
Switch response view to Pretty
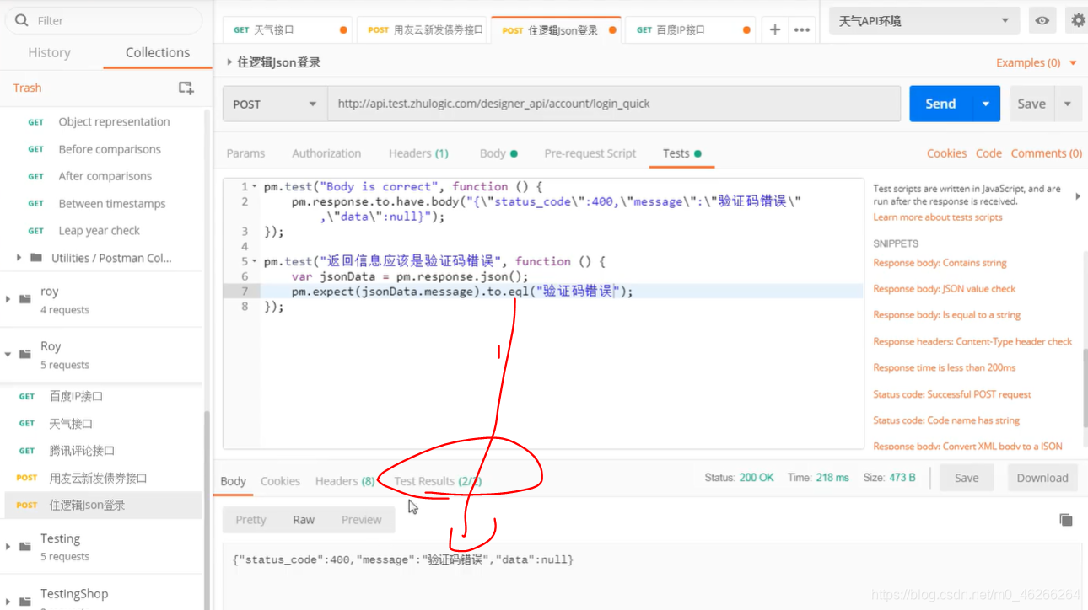coord(250,520)
